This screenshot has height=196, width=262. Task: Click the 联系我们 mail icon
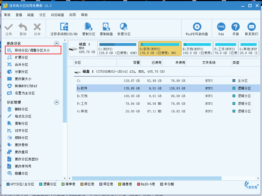252,27
